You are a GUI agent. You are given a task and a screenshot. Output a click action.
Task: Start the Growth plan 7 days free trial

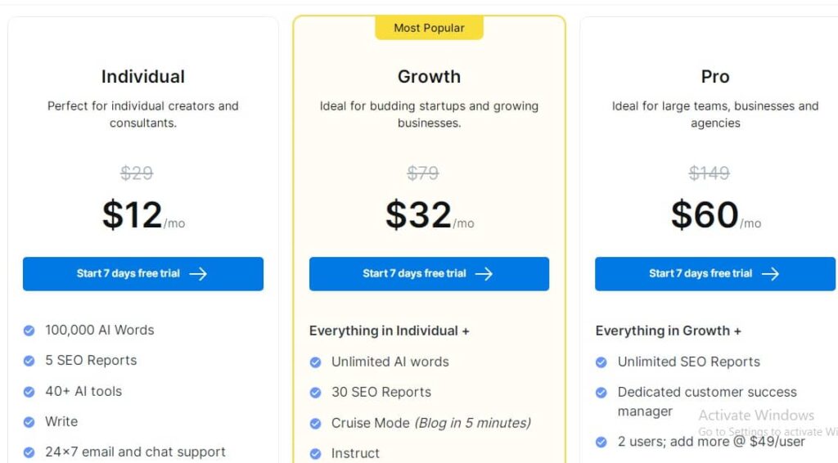(x=429, y=274)
